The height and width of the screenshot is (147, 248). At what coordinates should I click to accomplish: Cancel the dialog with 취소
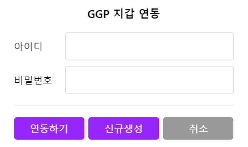198,129
